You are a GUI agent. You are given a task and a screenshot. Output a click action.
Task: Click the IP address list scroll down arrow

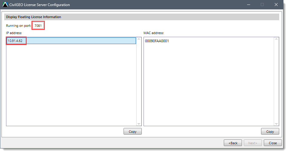[x=139, y=124]
